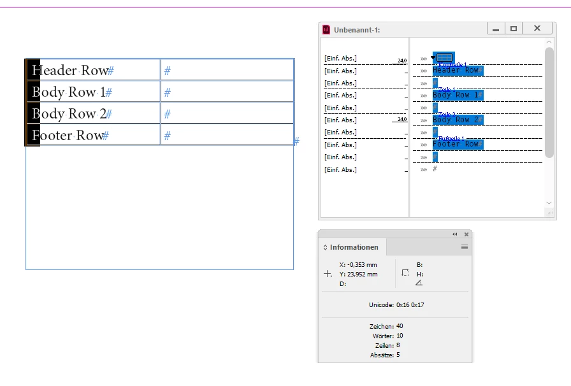This screenshot has height=386, width=571.
Task: Click the 'Y: 23,952 mm' value
Action: pos(358,274)
